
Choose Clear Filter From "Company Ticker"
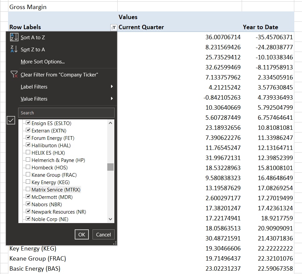59,75
